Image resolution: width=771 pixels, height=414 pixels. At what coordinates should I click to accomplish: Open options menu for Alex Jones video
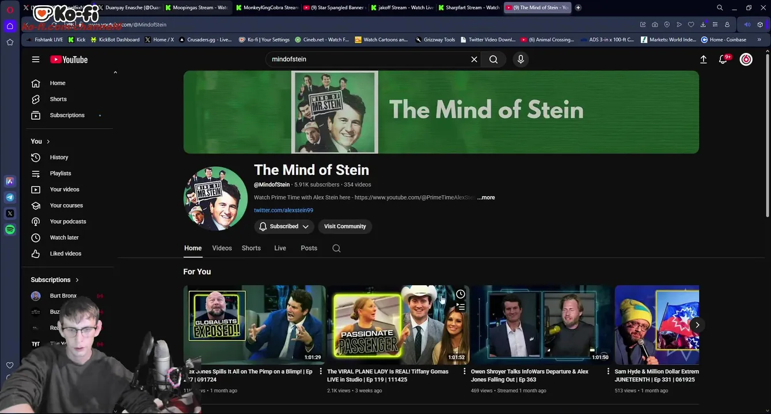(x=321, y=371)
